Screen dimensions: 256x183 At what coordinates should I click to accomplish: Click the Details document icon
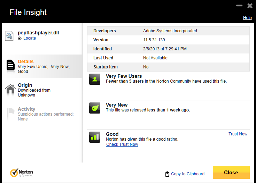coord(10,65)
